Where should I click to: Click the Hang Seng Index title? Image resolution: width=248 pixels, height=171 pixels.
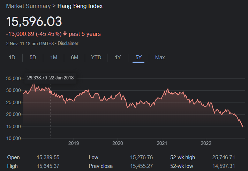[80, 6]
